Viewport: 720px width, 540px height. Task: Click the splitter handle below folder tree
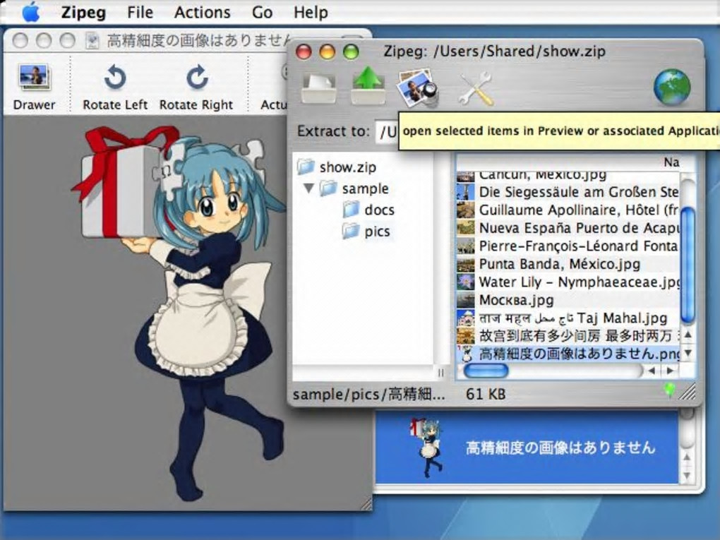click(x=440, y=373)
